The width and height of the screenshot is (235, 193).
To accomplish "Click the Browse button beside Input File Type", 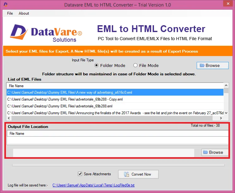I will (x=213, y=65).
